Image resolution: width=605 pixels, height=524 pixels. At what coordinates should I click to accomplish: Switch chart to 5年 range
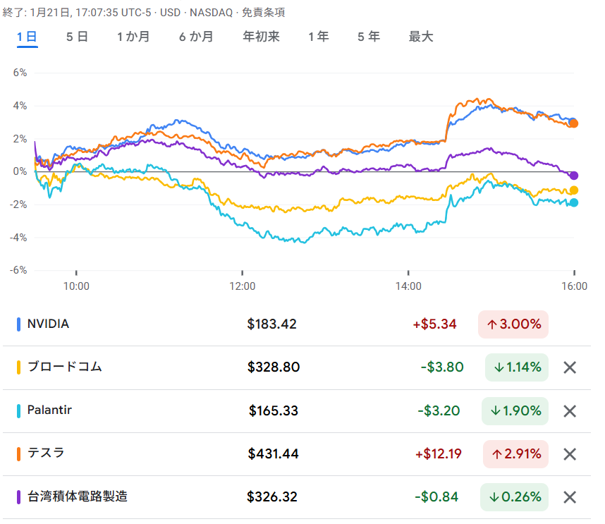pos(369,37)
